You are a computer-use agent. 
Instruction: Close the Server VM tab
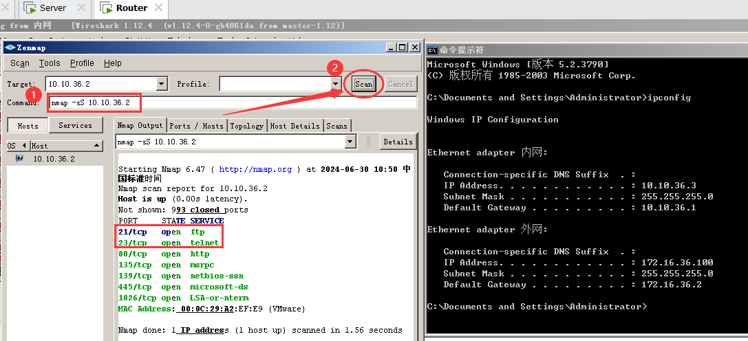pyautogui.click(x=82, y=8)
